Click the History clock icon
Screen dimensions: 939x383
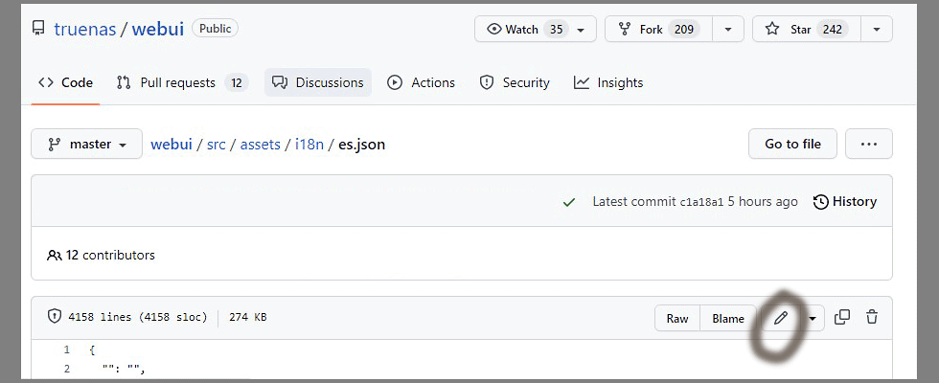pos(821,202)
